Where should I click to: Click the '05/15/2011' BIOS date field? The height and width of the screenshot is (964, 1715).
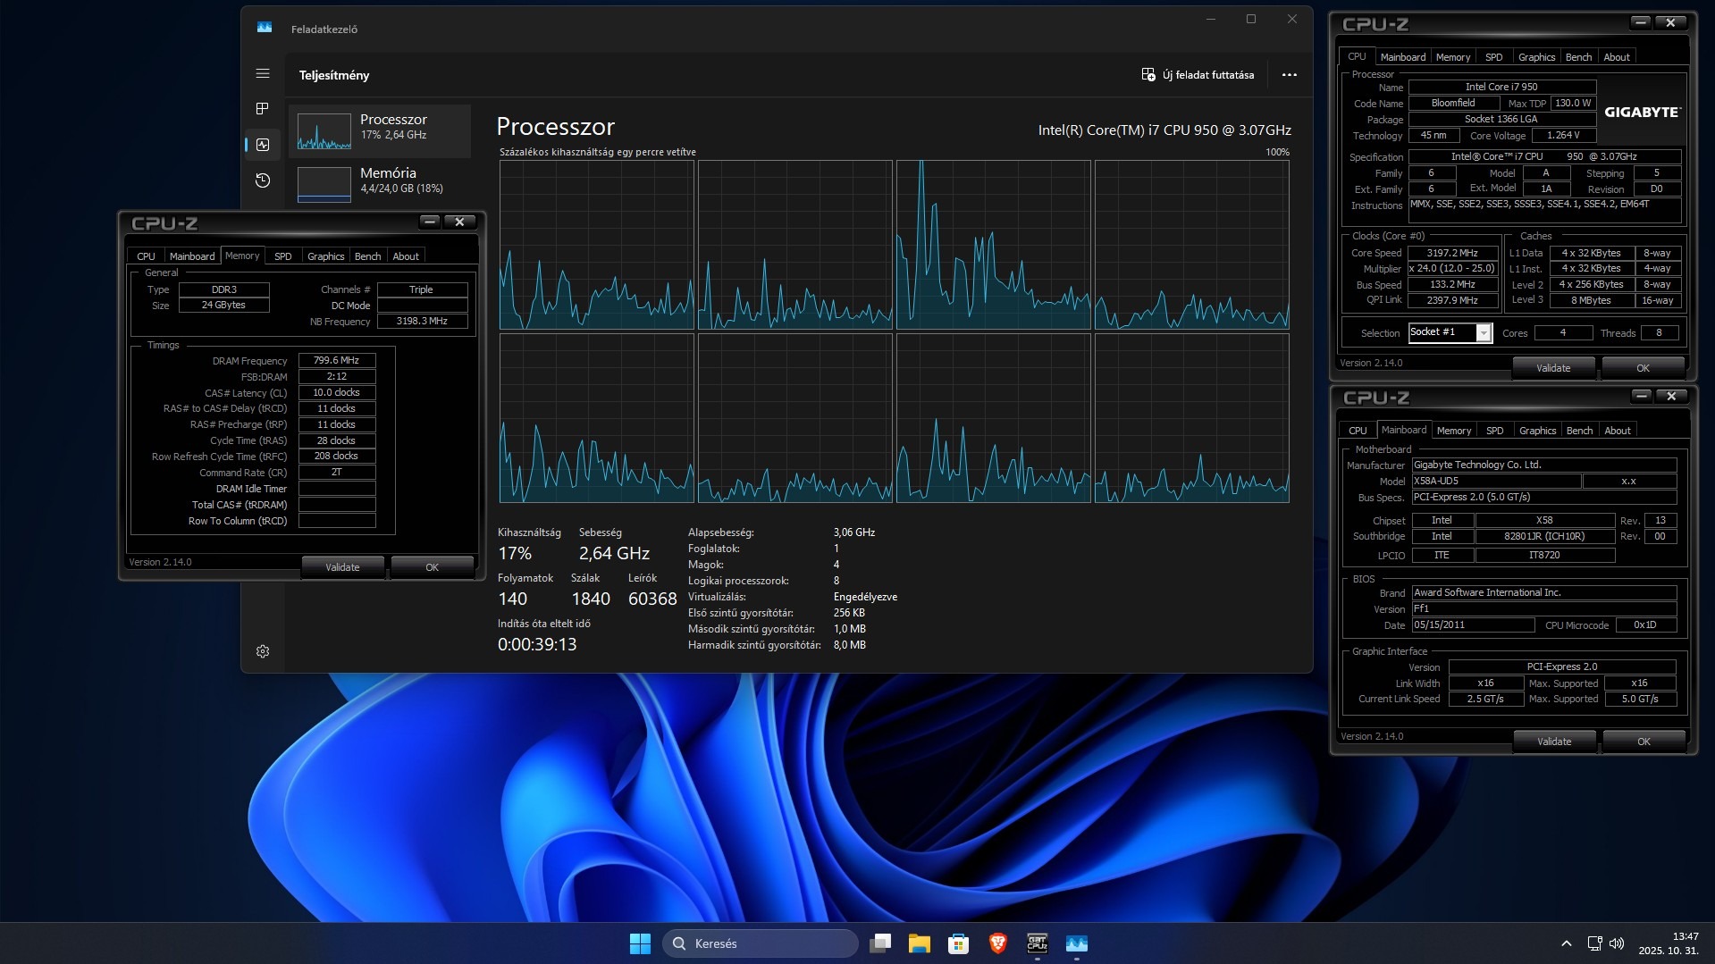pos(1473,625)
